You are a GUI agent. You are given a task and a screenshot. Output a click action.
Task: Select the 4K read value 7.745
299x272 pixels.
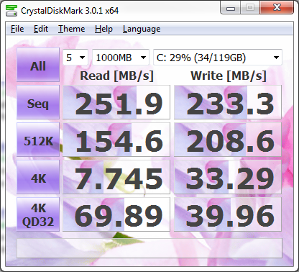[116, 177]
